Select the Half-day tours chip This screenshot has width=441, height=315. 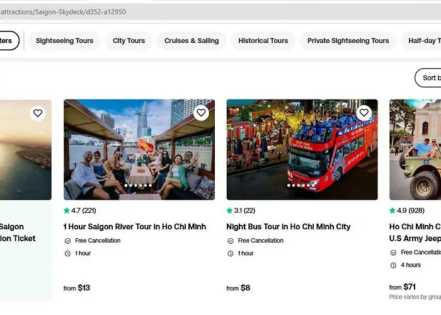point(422,41)
